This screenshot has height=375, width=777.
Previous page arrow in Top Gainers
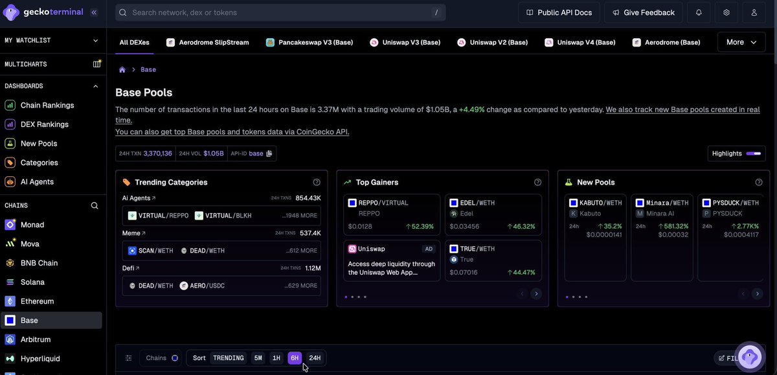tap(522, 293)
